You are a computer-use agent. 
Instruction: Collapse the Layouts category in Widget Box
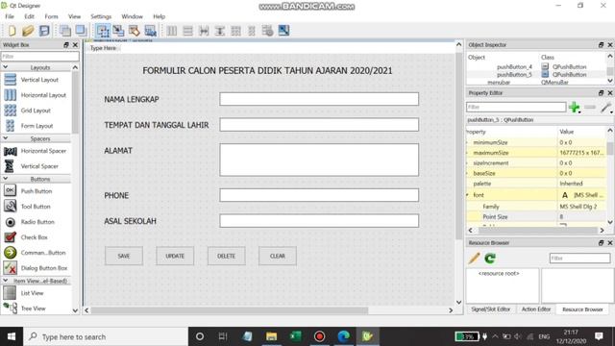(x=6, y=67)
